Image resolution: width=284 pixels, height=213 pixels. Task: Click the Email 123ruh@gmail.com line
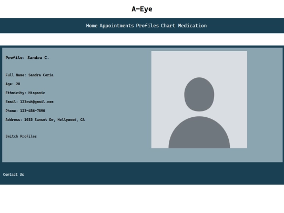[29, 102]
